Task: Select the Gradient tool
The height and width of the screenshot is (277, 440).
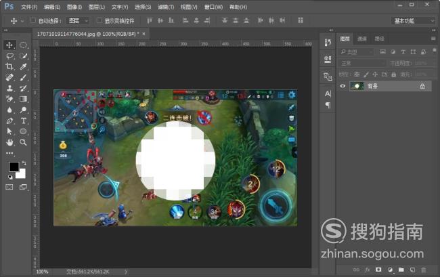Action: pos(23,99)
